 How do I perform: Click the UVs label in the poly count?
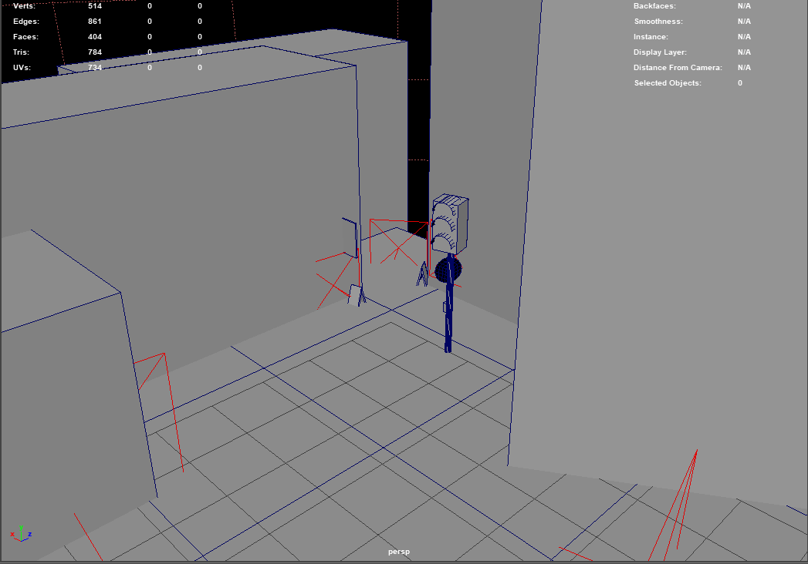coord(22,68)
